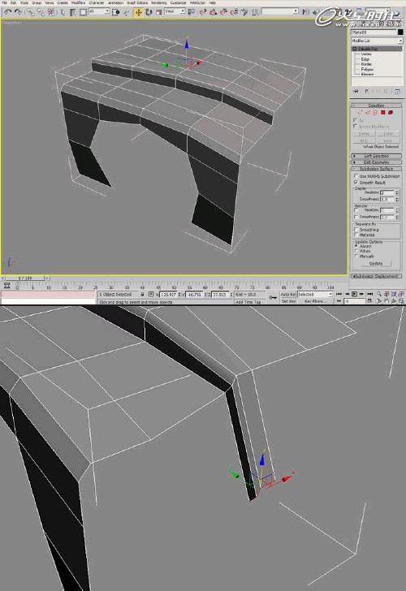This screenshot has width=406, height=591.
Task: Expand the Subdivision Displacement rollout
Action: 376,276
